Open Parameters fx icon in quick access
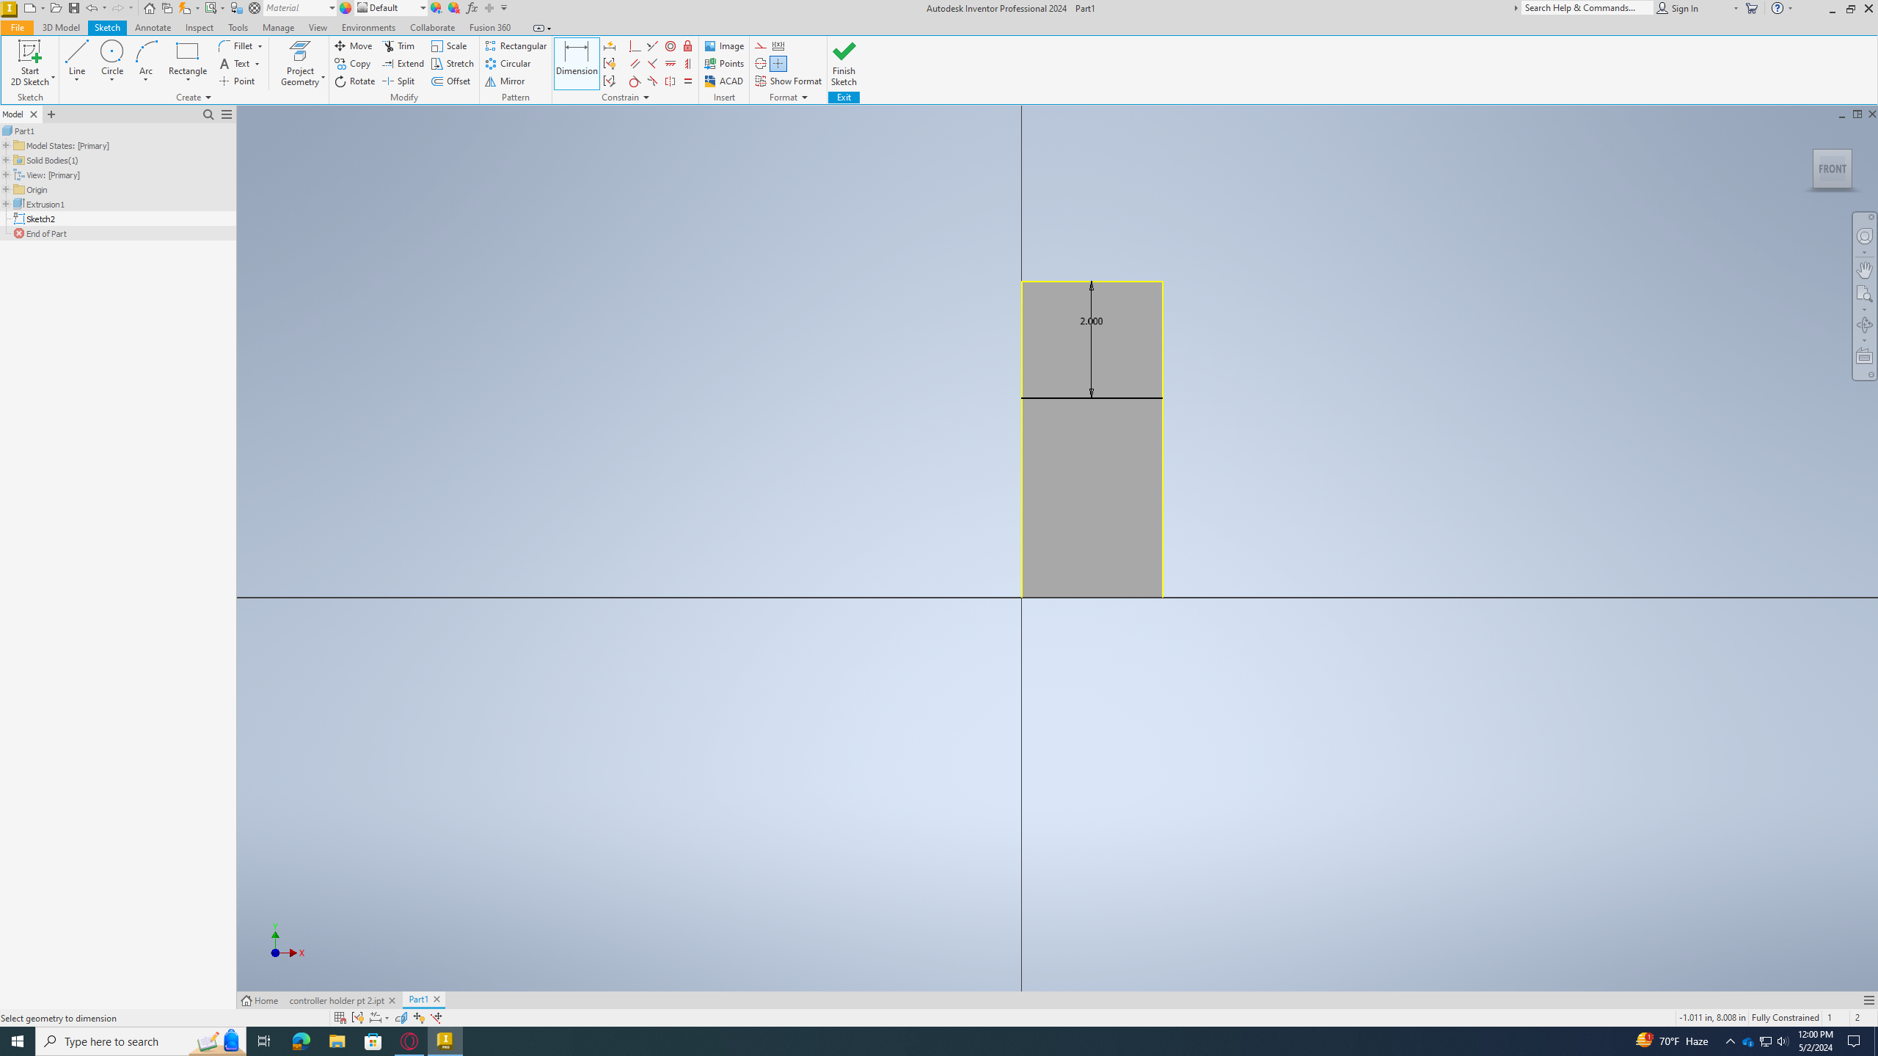Viewport: 1878px width, 1056px height. point(472,8)
